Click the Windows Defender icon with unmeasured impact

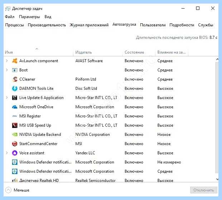[15, 162]
